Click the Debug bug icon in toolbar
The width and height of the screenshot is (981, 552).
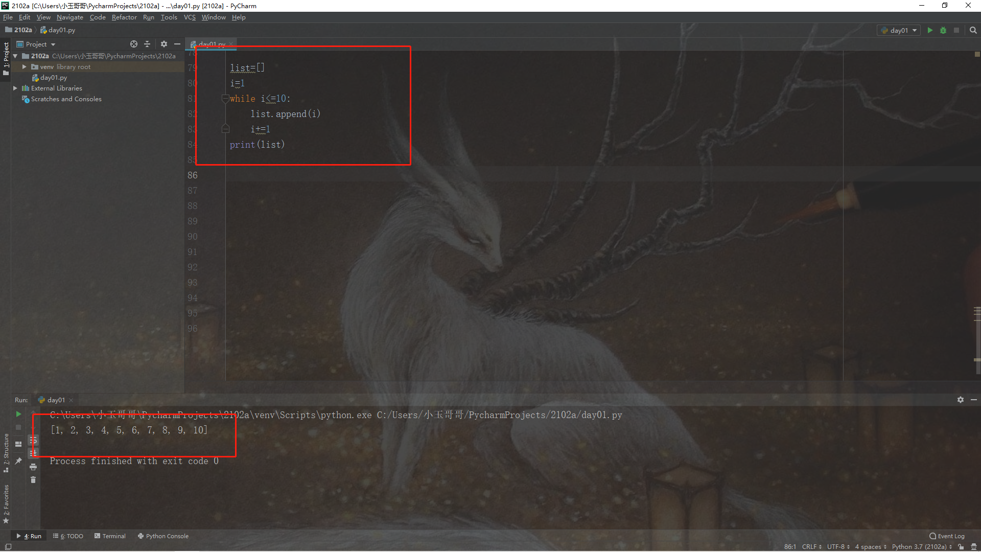click(943, 30)
